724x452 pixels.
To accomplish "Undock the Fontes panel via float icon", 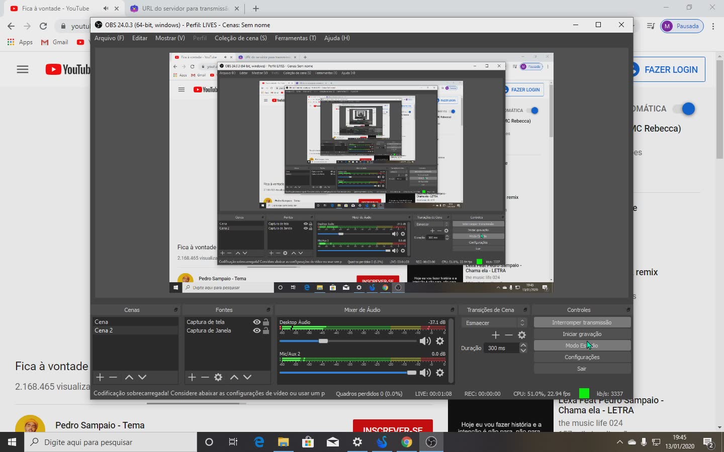I will 268,310.
